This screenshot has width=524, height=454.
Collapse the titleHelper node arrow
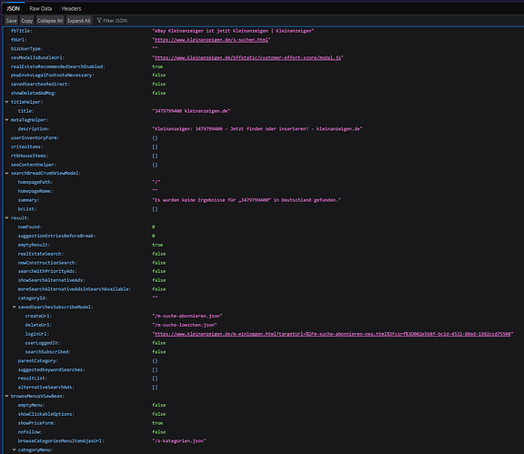point(6,102)
